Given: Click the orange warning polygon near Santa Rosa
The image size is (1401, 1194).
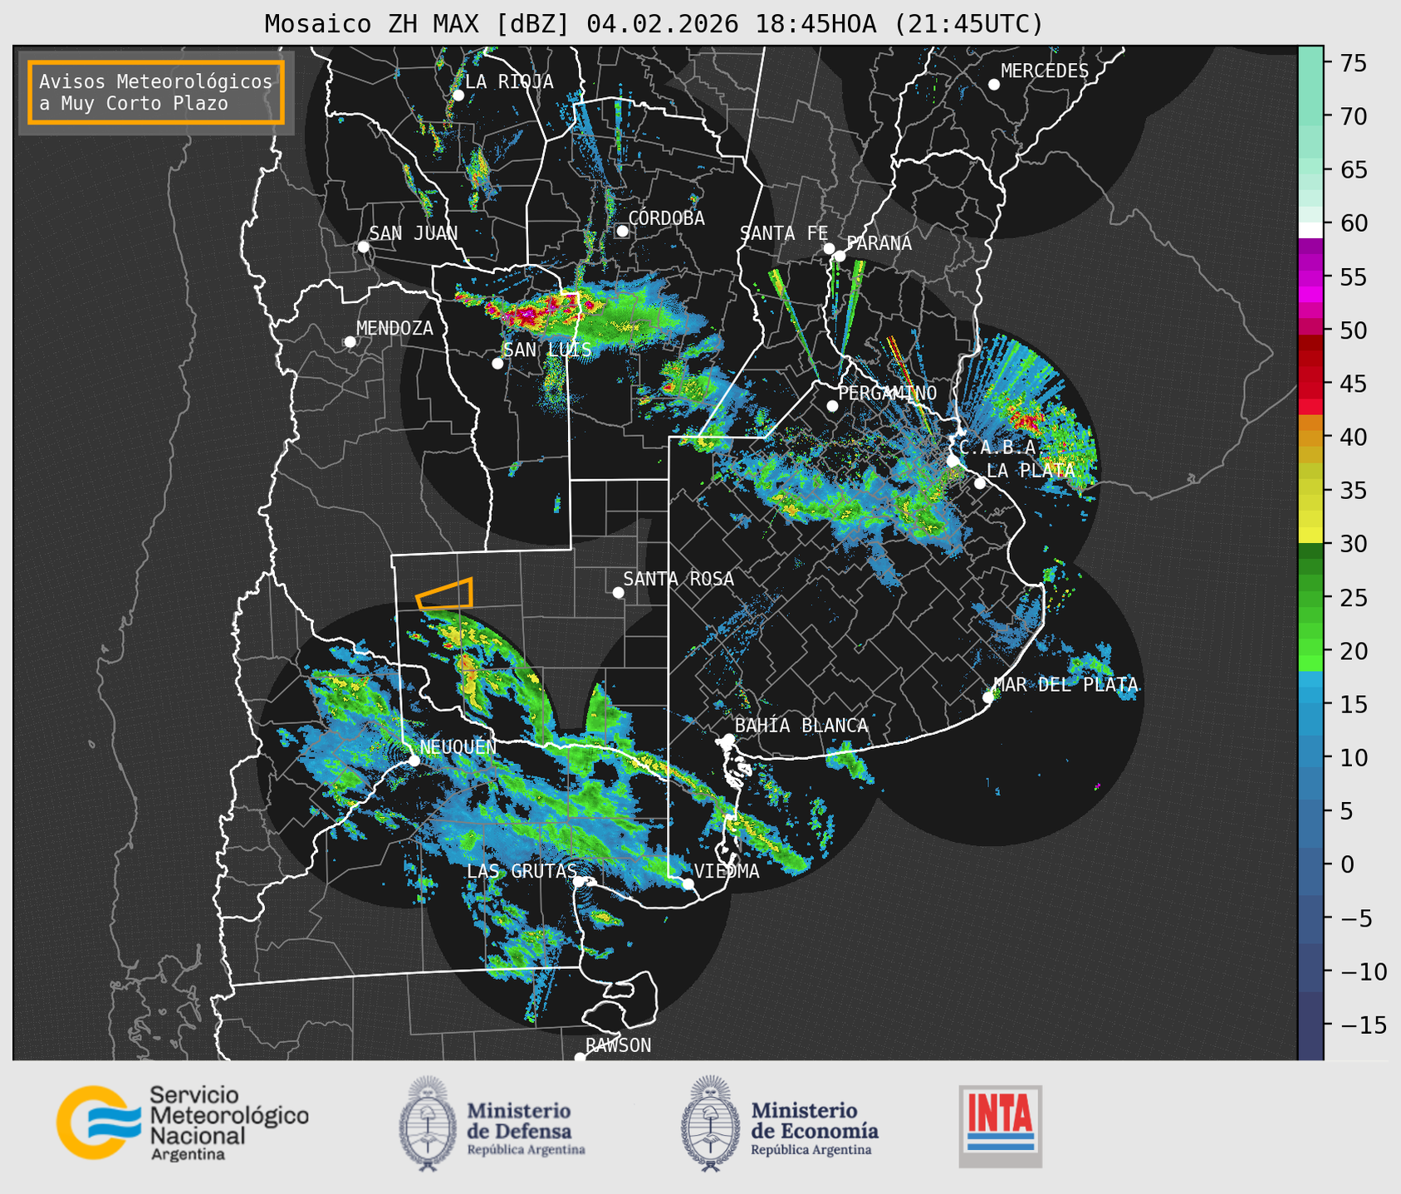Looking at the screenshot, I should tap(445, 594).
